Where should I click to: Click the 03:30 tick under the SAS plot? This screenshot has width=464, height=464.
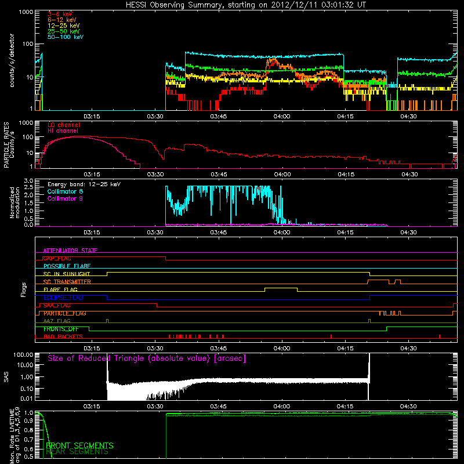click(155, 407)
